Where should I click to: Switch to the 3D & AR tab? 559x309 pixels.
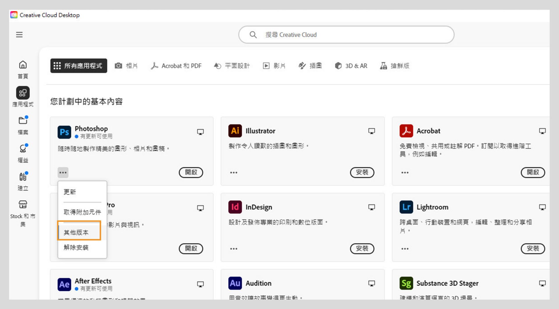[351, 66]
